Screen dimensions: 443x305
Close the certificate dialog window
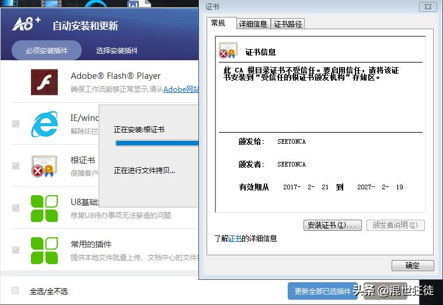[428, 6]
